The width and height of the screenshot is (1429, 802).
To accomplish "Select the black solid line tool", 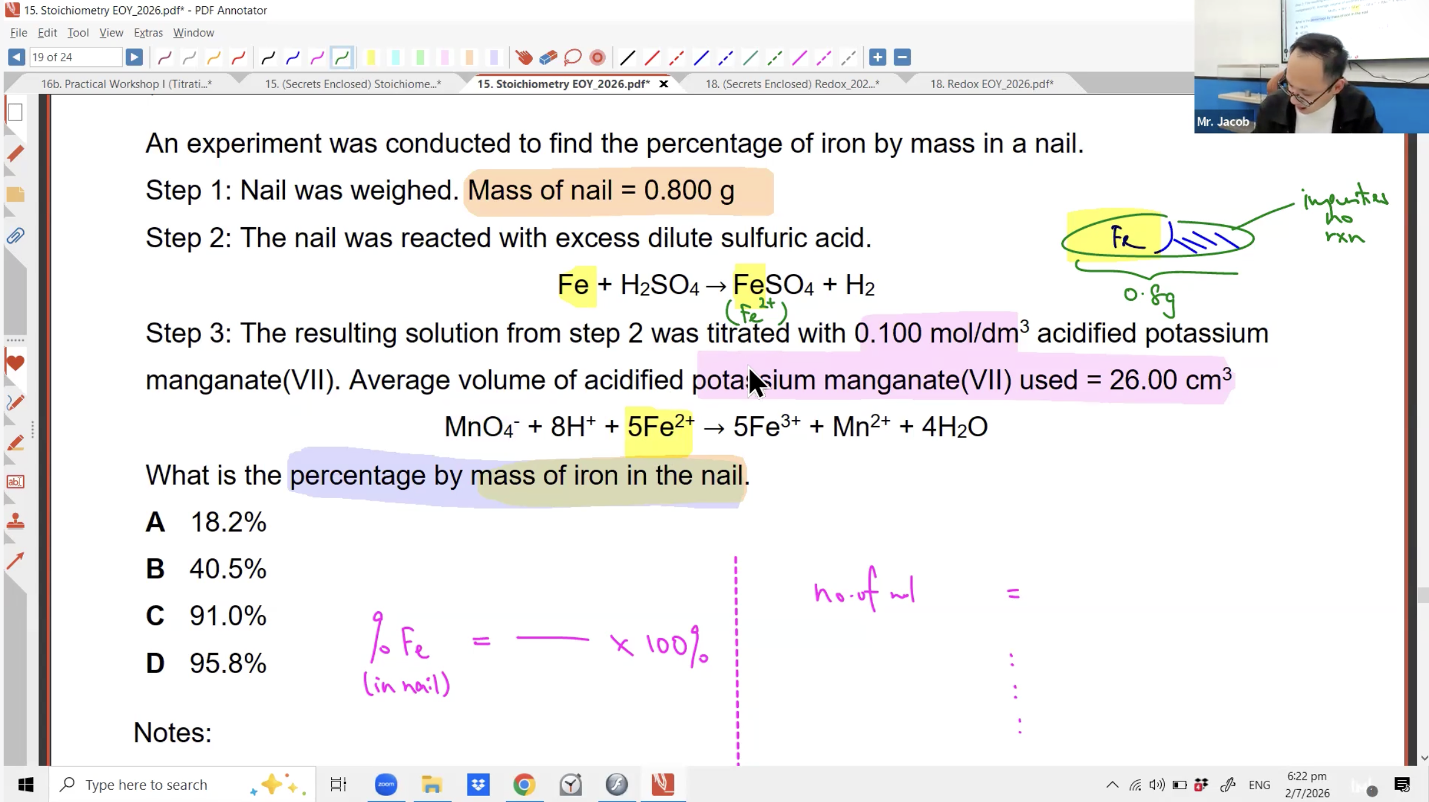I will tap(628, 58).
